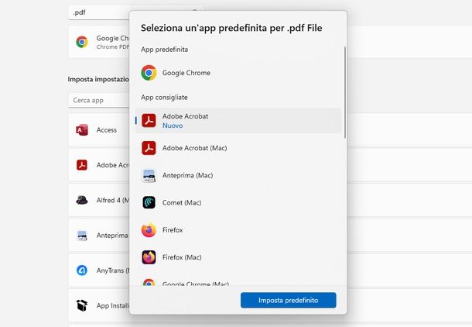Image resolution: width=472 pixels, height=327 pixels.
Task: Click the Nuovo label under Adobe Acrobat
Action: 173,126
